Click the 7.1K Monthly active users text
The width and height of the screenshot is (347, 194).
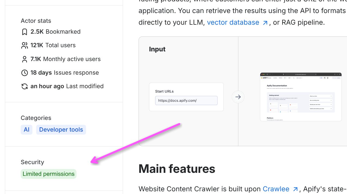(66, 59)
